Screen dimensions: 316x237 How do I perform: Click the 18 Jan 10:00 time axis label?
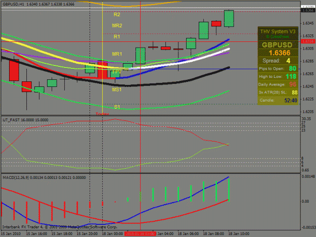click(239, 234)
